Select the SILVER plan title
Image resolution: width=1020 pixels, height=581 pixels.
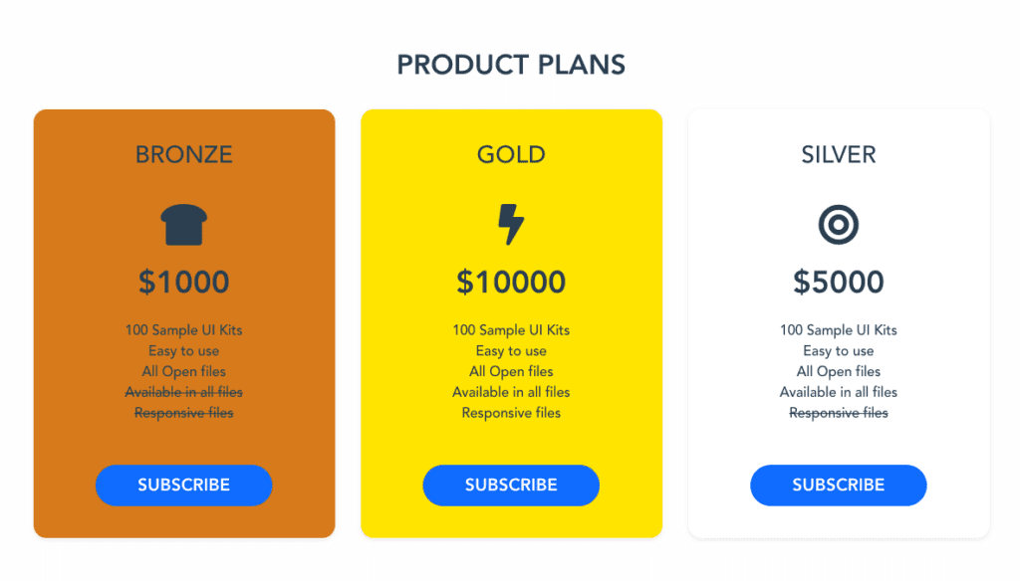pos(839,154)
